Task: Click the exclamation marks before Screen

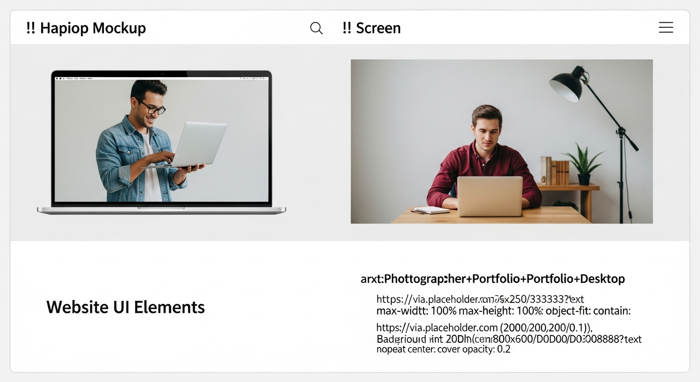Action: click(347, 28)
